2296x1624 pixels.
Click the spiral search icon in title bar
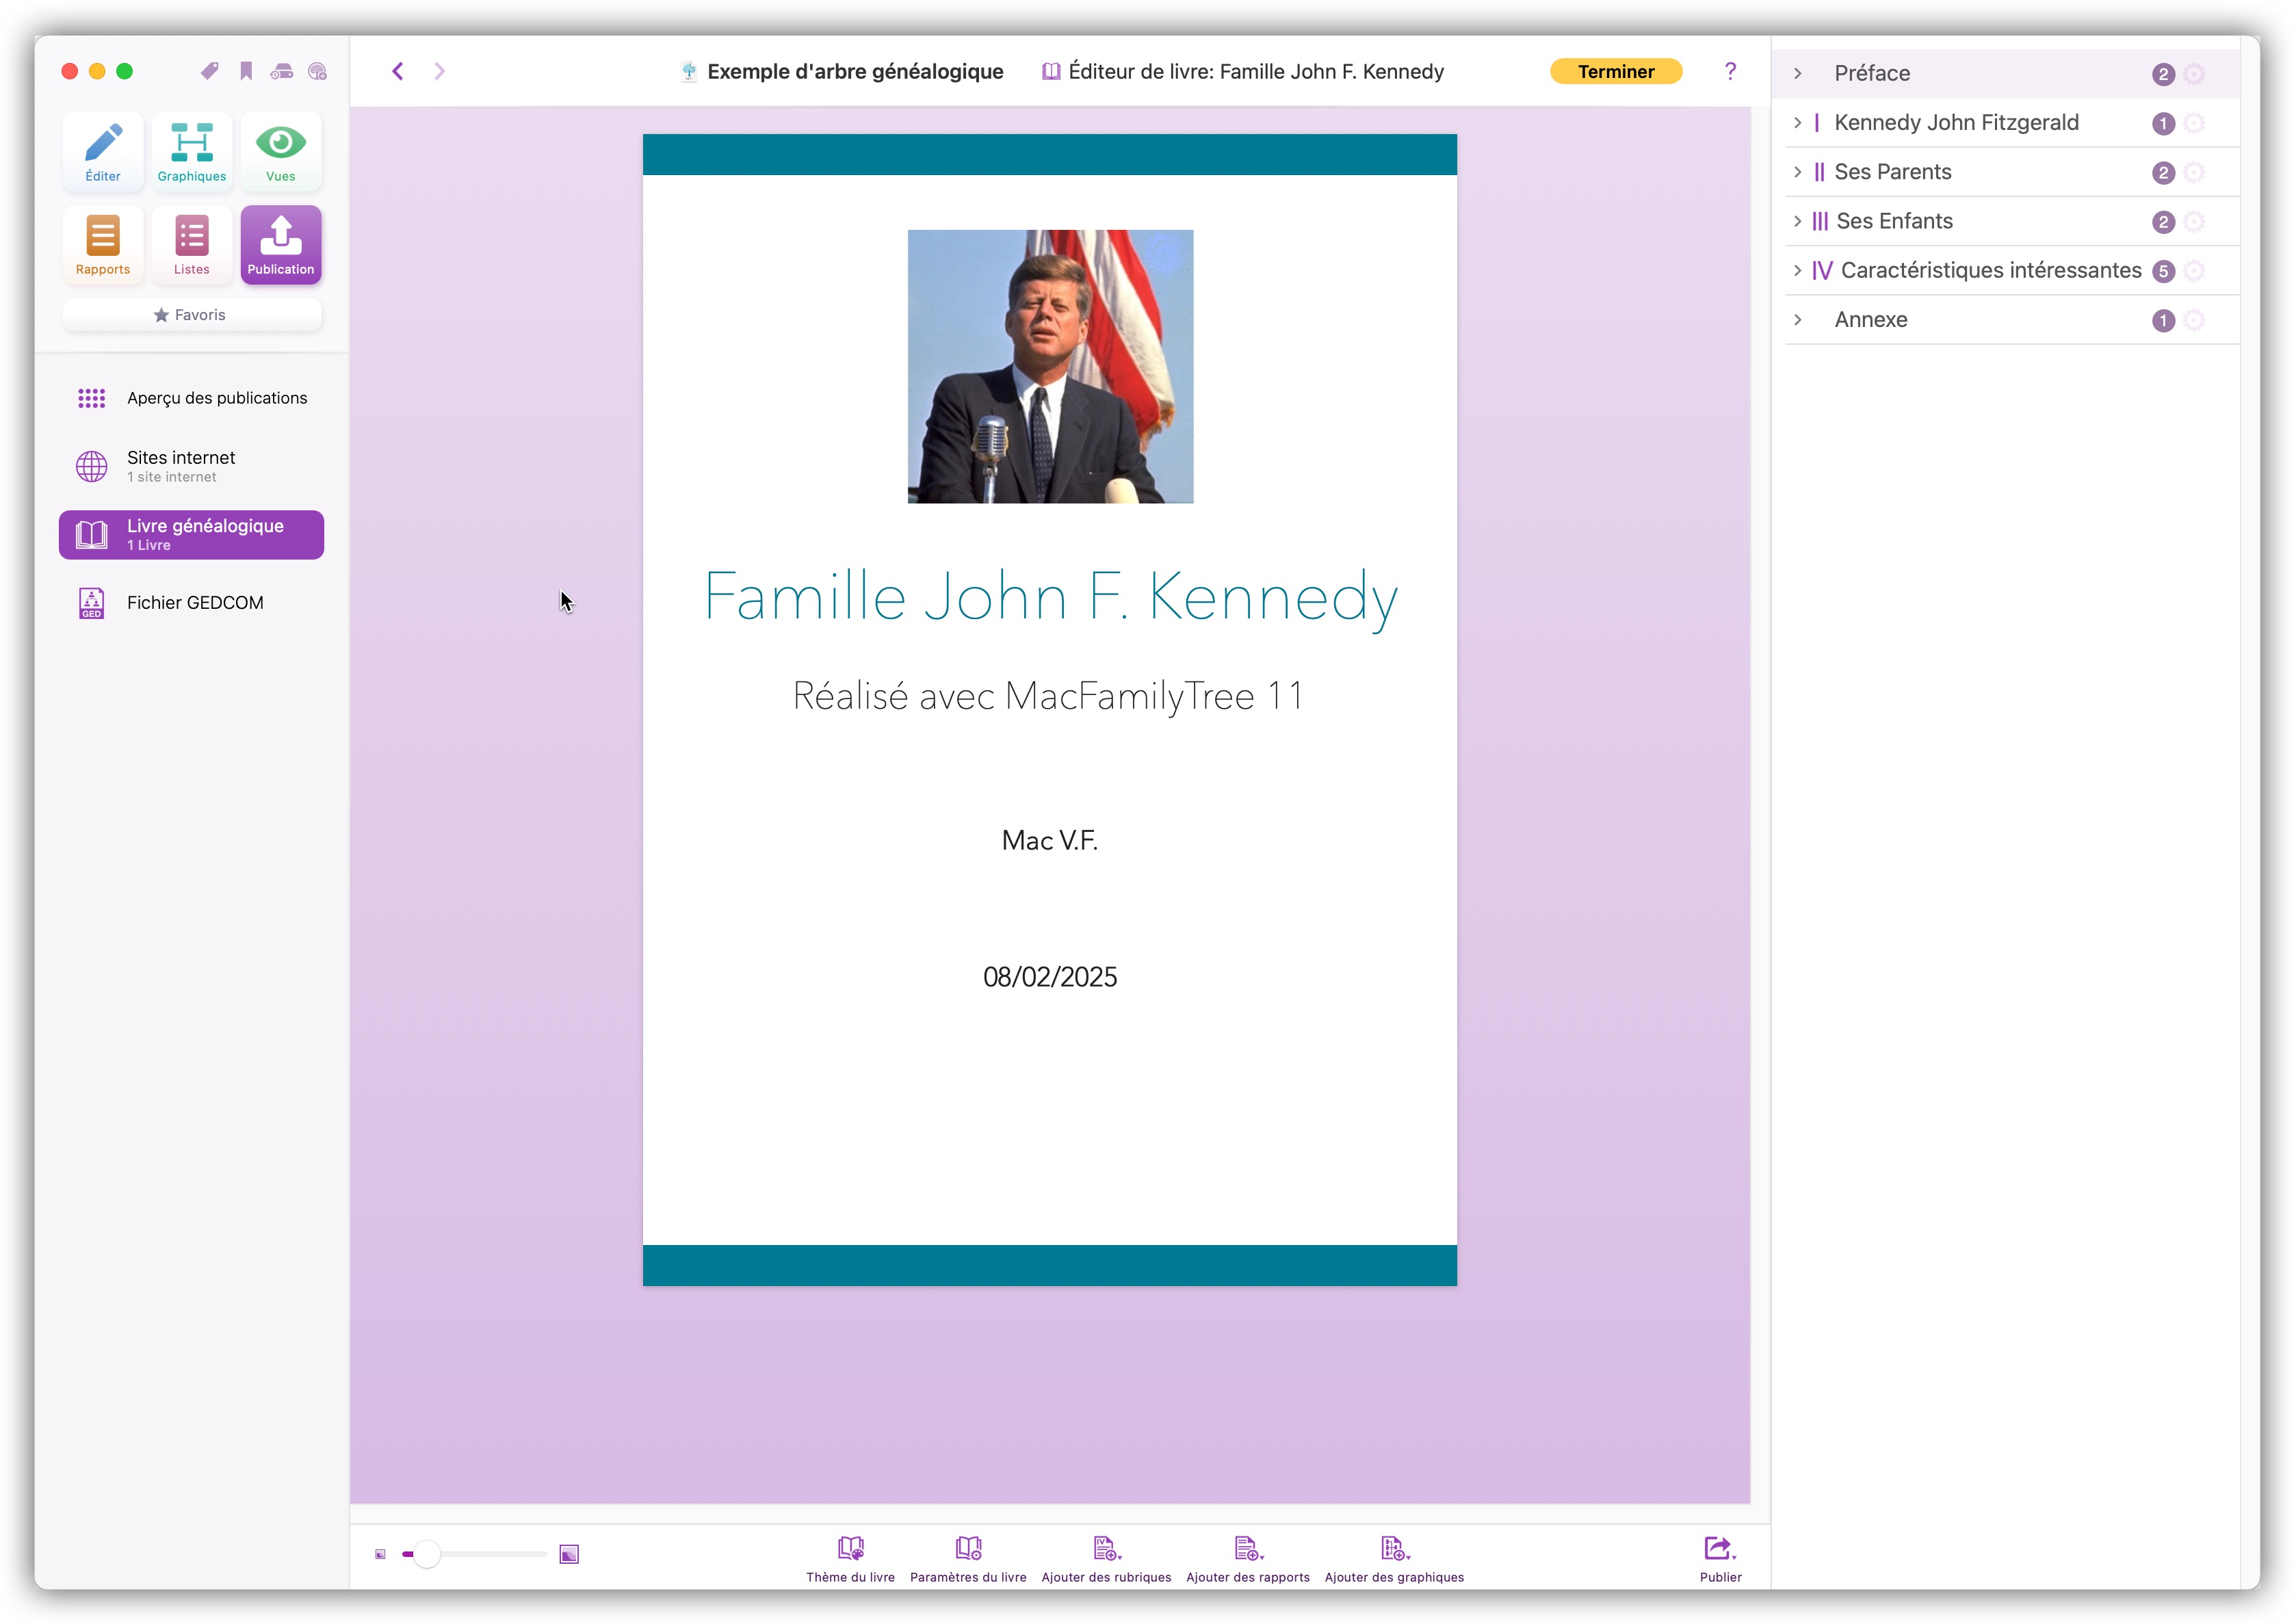(x=318, y=71)
